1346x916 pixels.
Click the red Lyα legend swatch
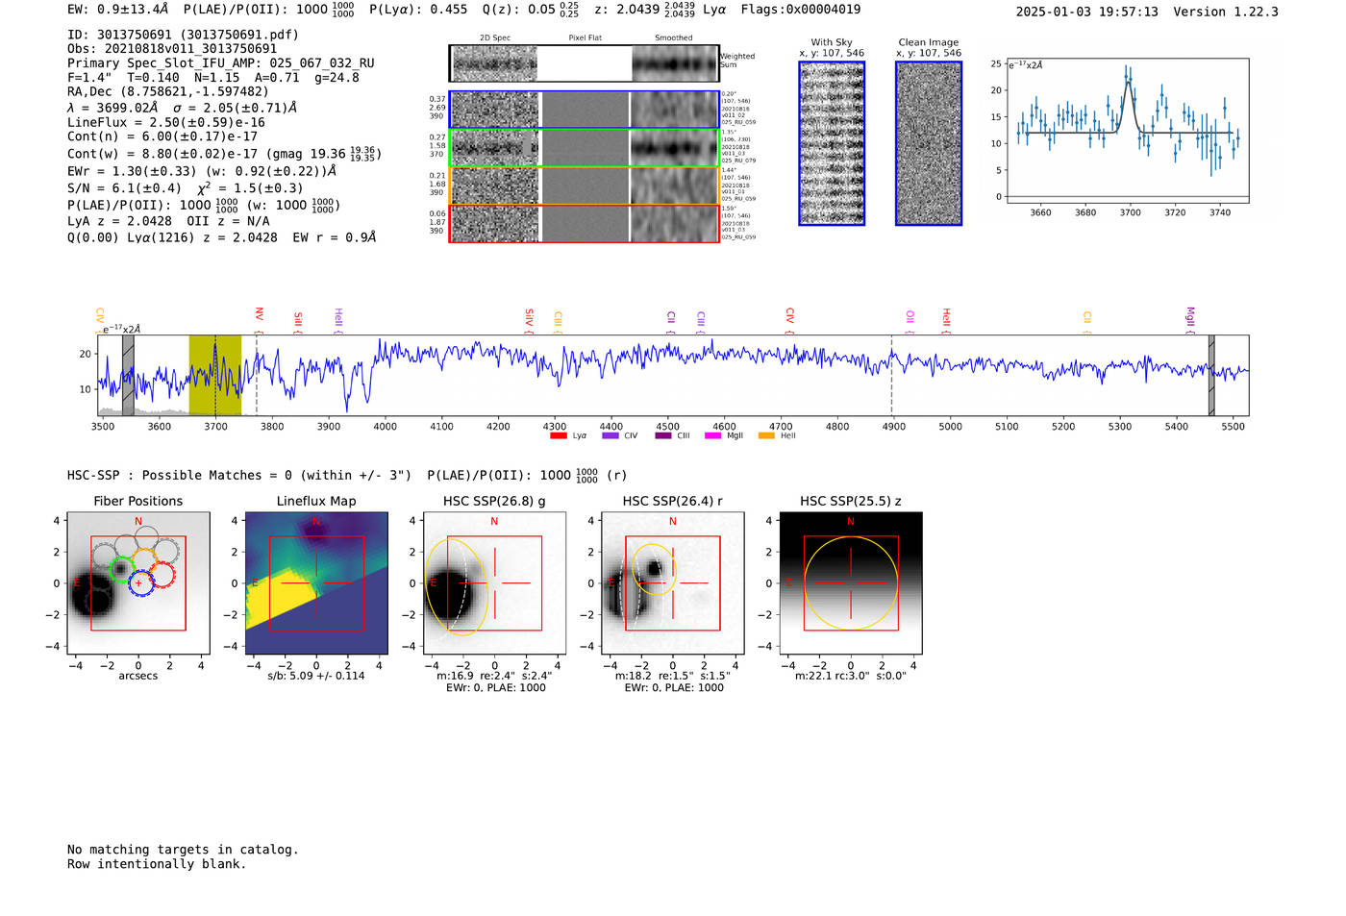pos(558,436)
